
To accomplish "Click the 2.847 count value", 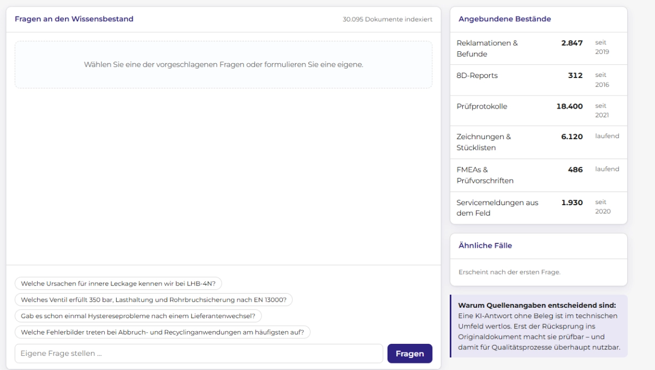I will [x=572, y=43].
